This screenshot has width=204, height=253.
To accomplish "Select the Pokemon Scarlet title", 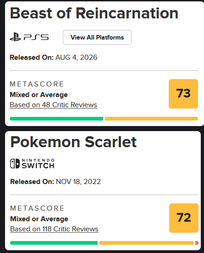I will click(73, 142).
